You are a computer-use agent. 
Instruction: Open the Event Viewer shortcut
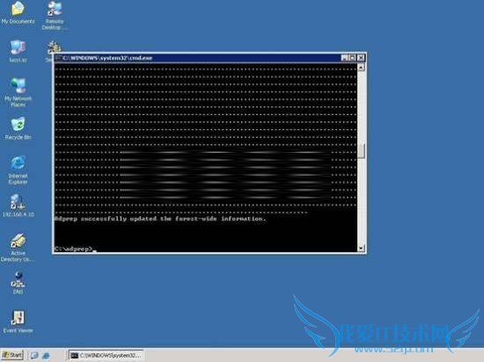[x=18, y=322]
